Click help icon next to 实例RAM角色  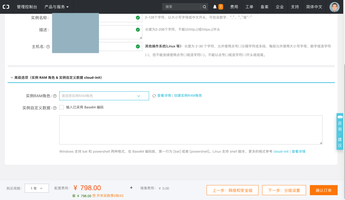click(x=55, y=96)
